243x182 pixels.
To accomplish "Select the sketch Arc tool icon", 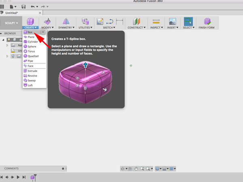I will (110, 21).
